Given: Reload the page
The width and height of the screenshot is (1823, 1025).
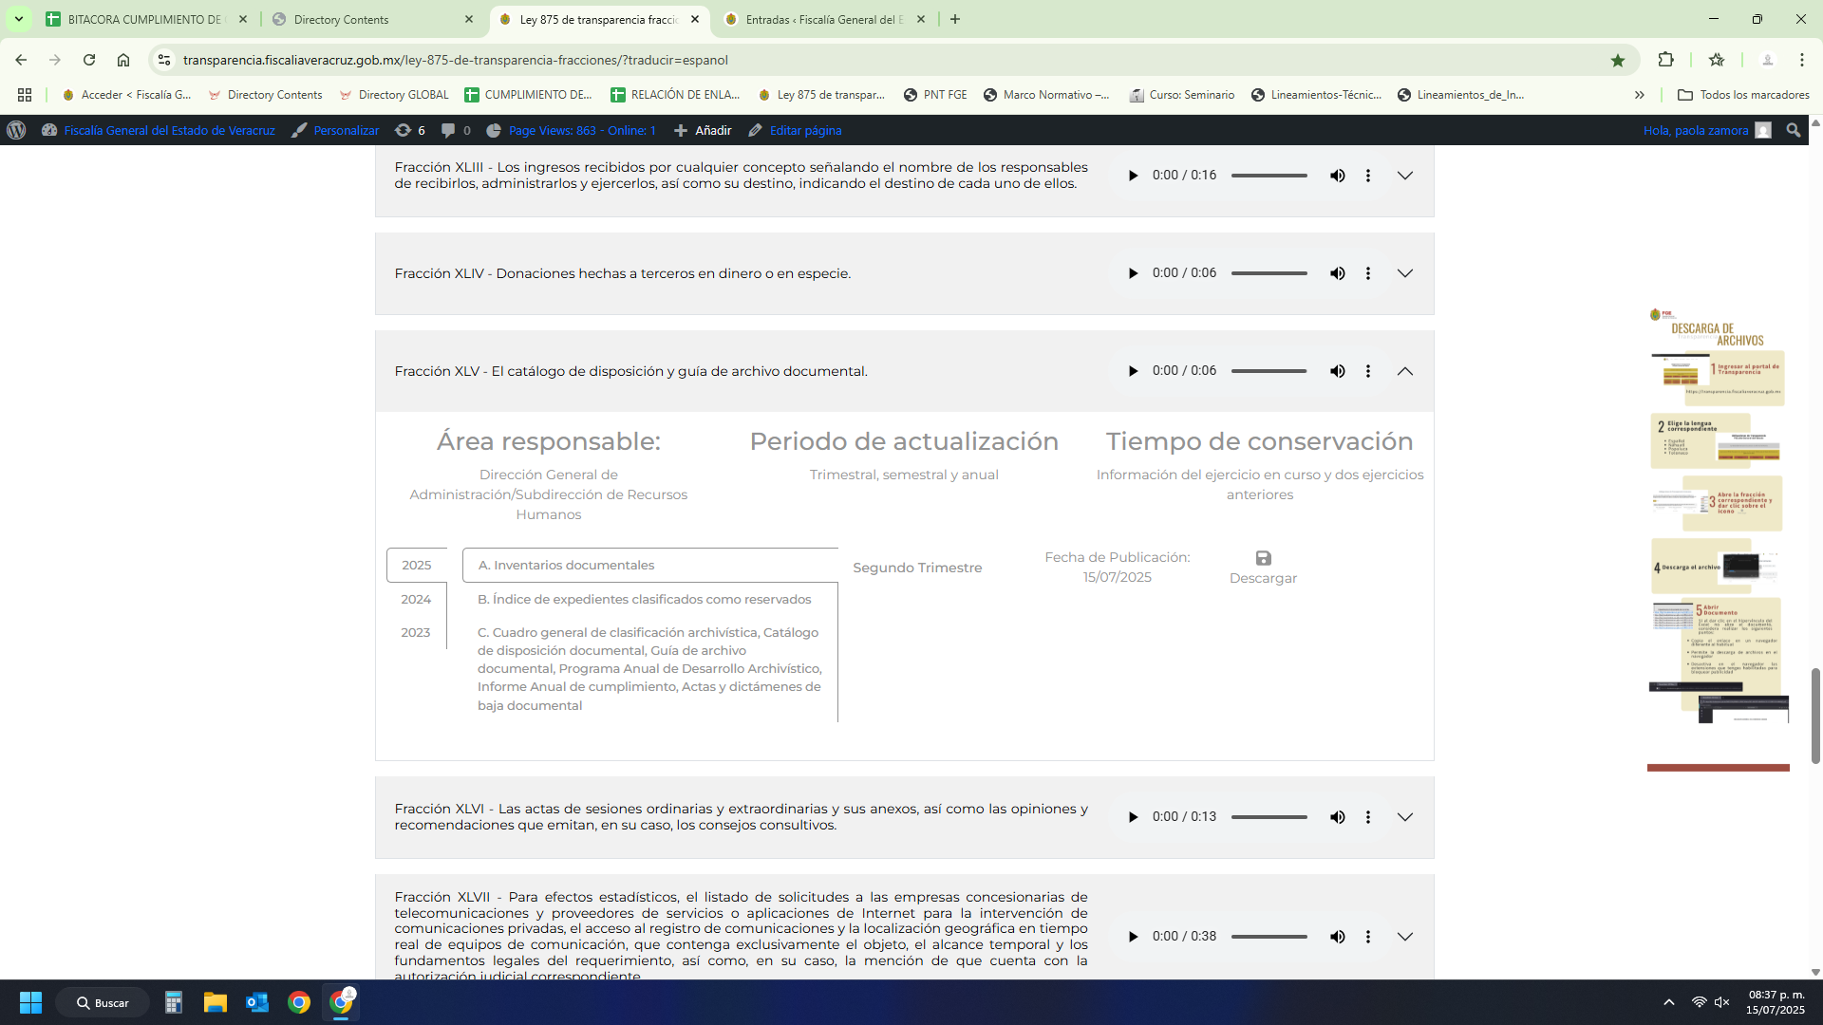Looking at the screenshot, I should coord(89,60).
